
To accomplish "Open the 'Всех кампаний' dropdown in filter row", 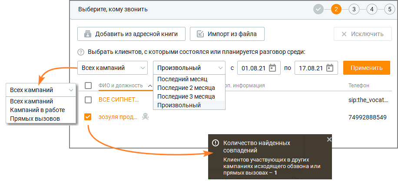I will 113,68.
